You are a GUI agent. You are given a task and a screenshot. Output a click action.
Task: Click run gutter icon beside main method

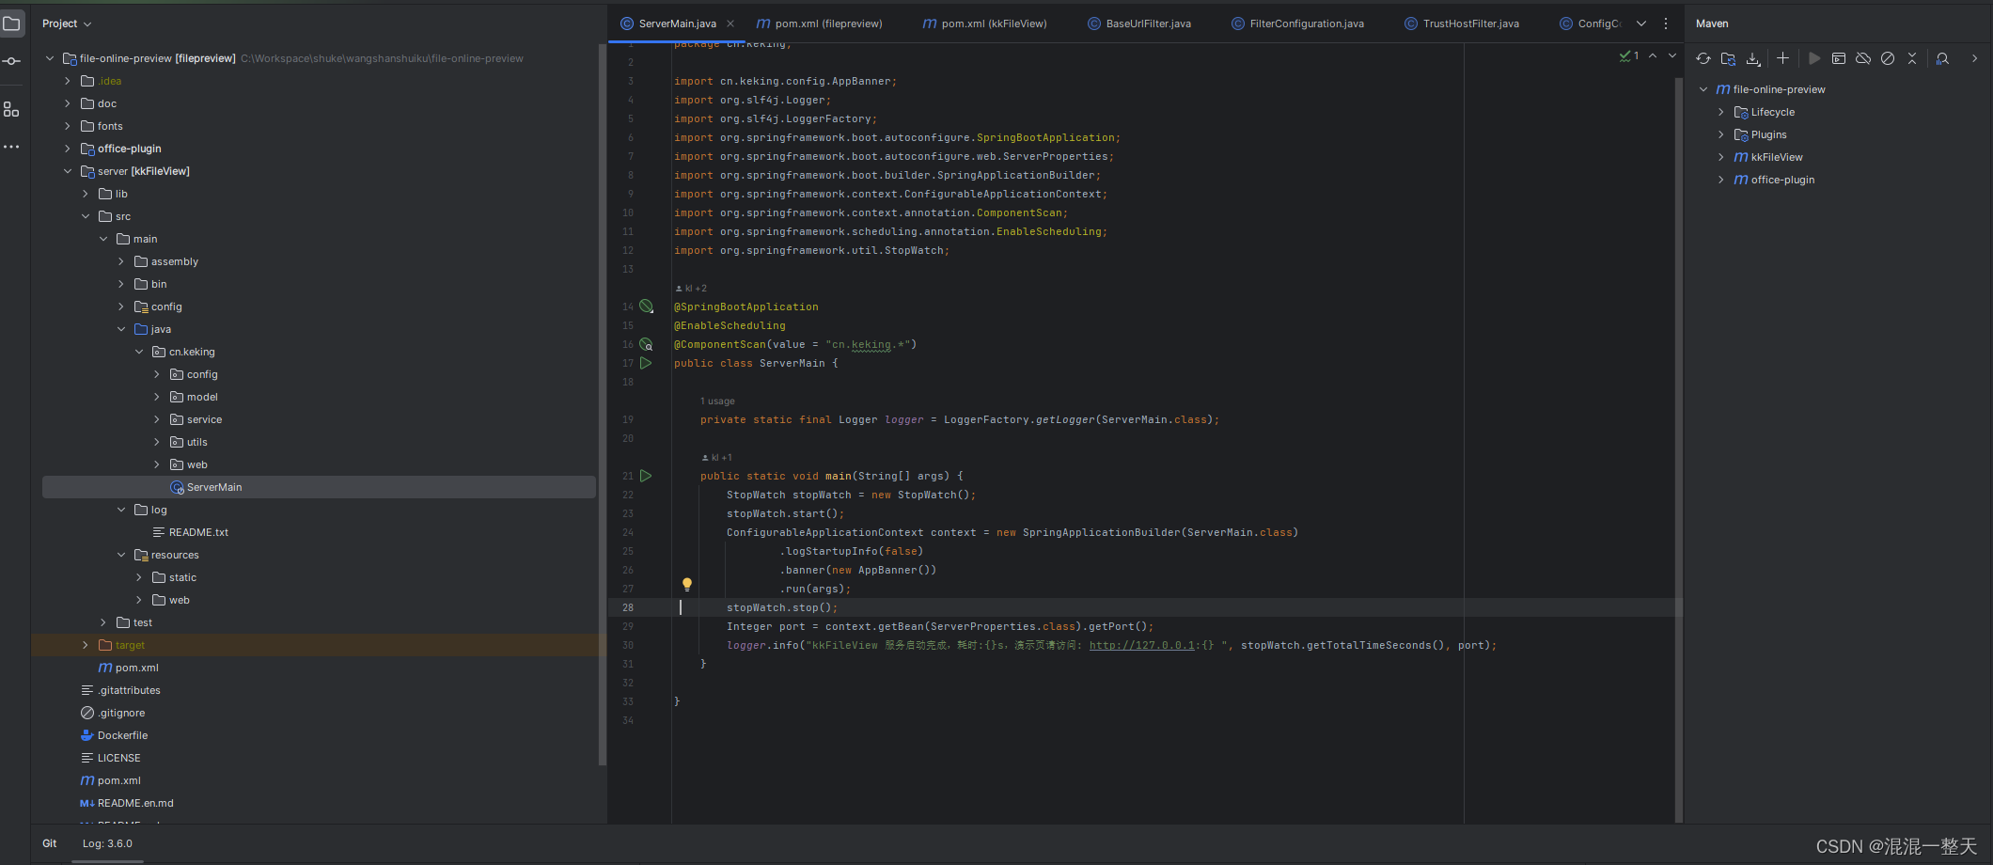click(646, 476)
